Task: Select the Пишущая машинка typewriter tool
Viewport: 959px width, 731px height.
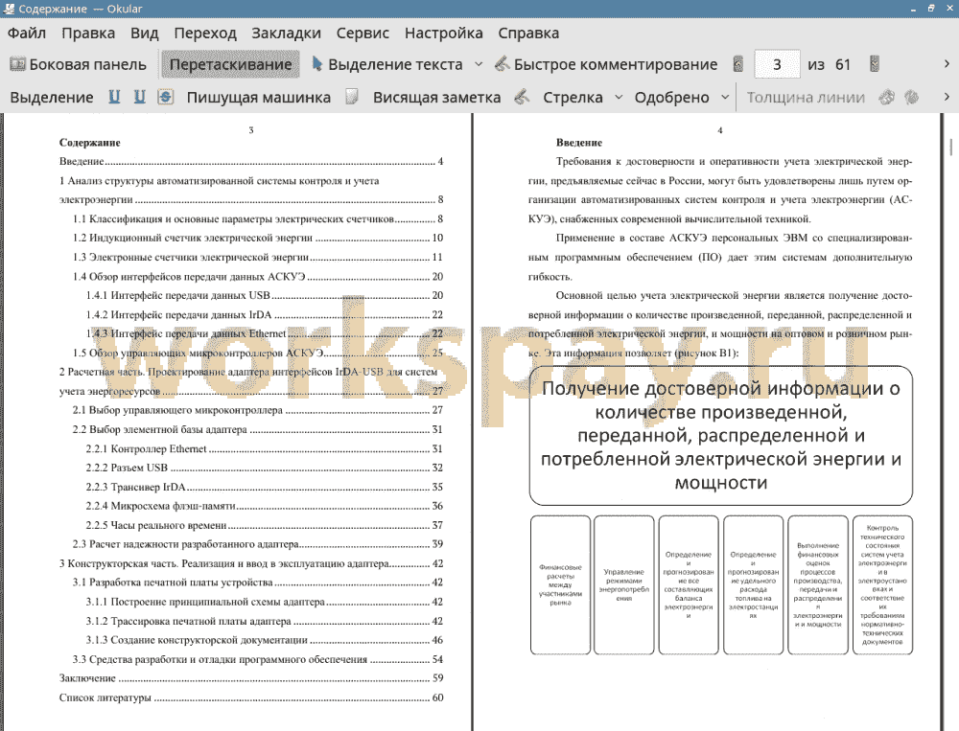Action: point(259,97)
